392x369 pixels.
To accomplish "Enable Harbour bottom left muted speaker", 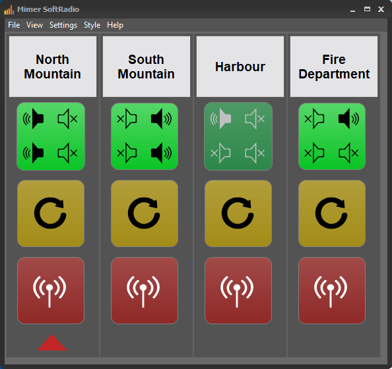I will point(221,153).
